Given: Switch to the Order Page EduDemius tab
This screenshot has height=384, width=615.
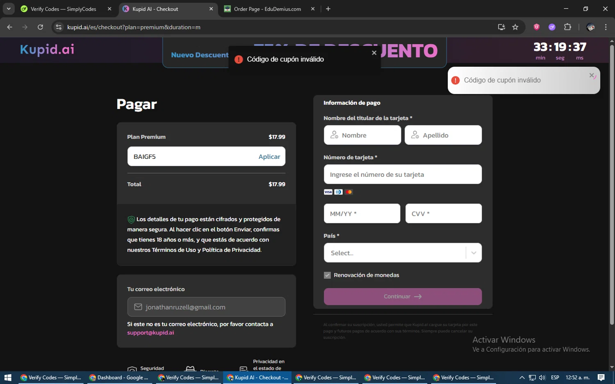Looking at the screenshot, I should tap(267, 9).
